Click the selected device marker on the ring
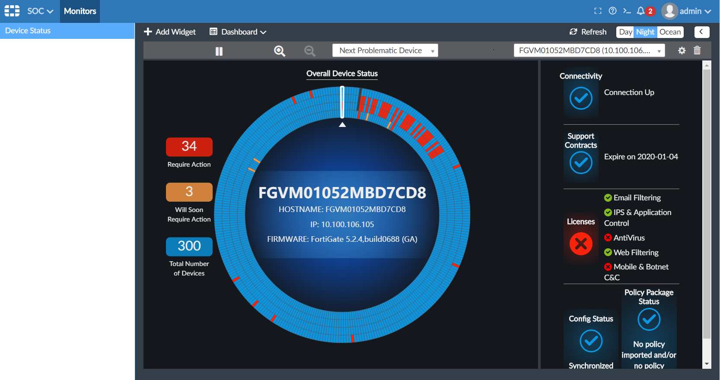The width and height of the screenshot is (720, 380). [342, 102]
